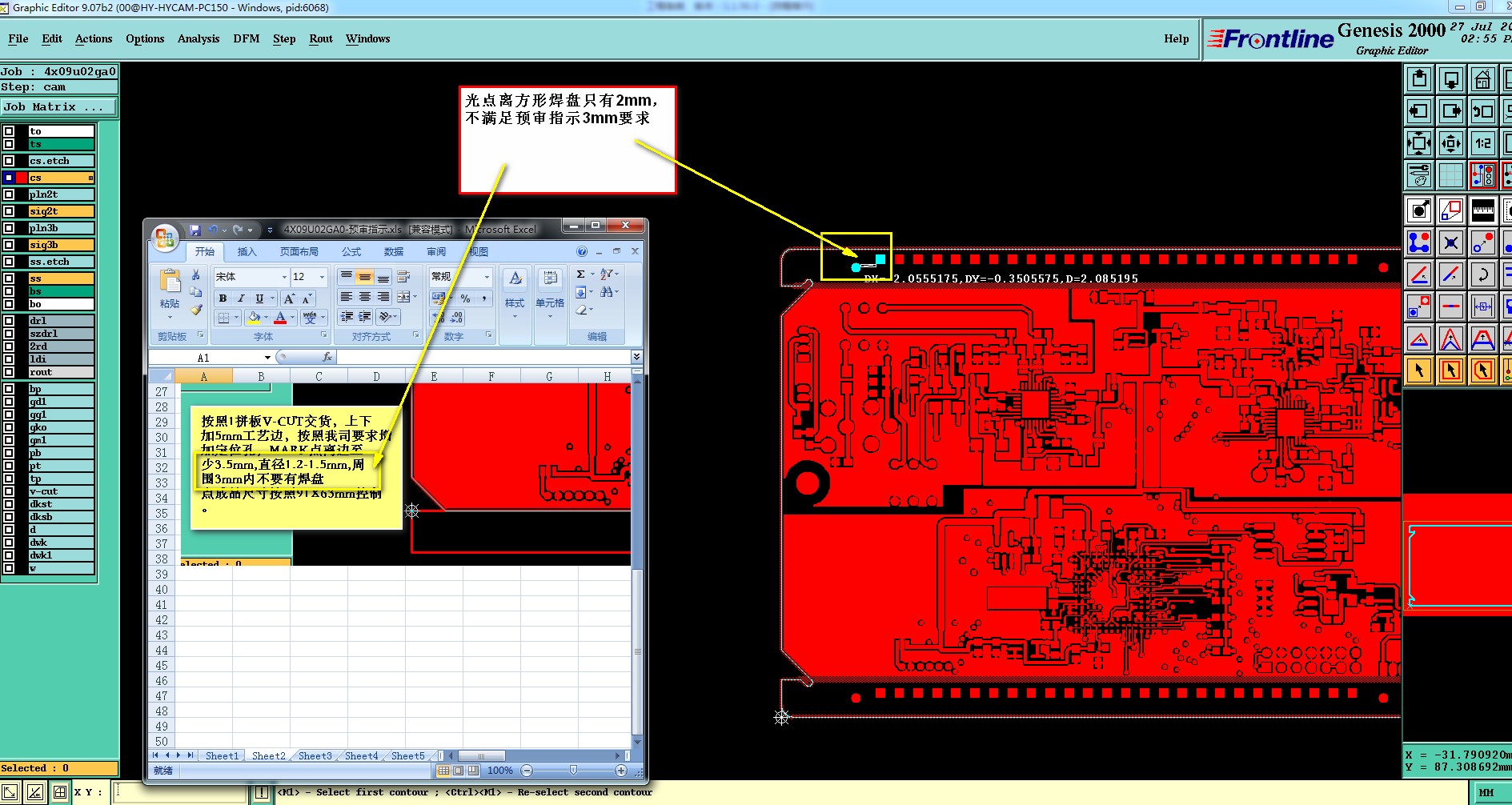This screenshot has width=1512, height=805.
Task: Click the Excel Bold button
Action: (223, 298)
